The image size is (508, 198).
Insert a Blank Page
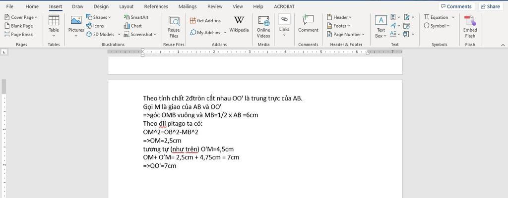tap(19, 26)
